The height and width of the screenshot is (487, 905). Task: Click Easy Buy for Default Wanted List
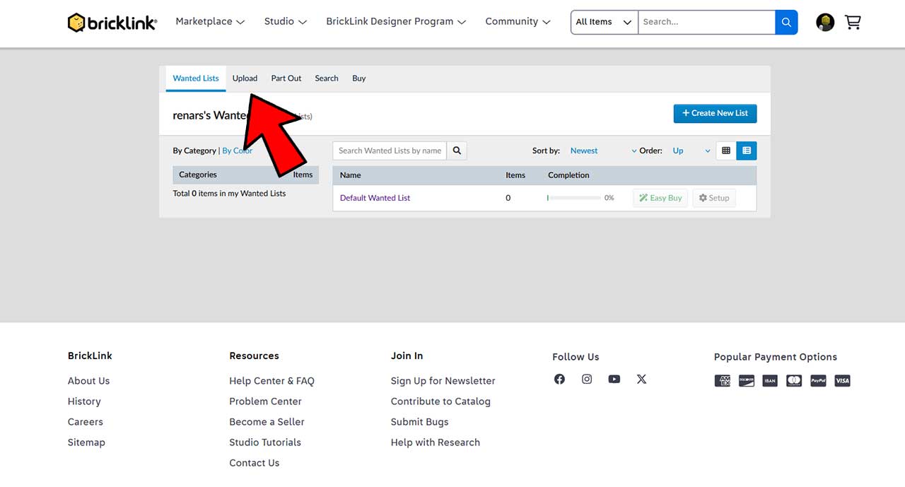660,198
